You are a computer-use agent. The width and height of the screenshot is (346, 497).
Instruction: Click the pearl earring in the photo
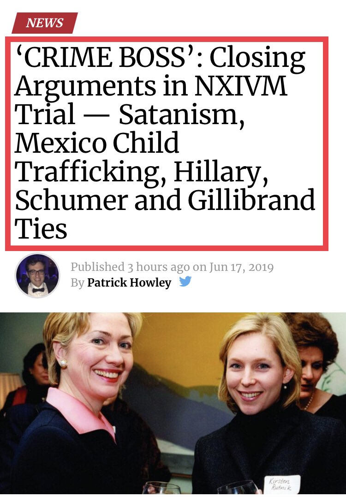63,363
